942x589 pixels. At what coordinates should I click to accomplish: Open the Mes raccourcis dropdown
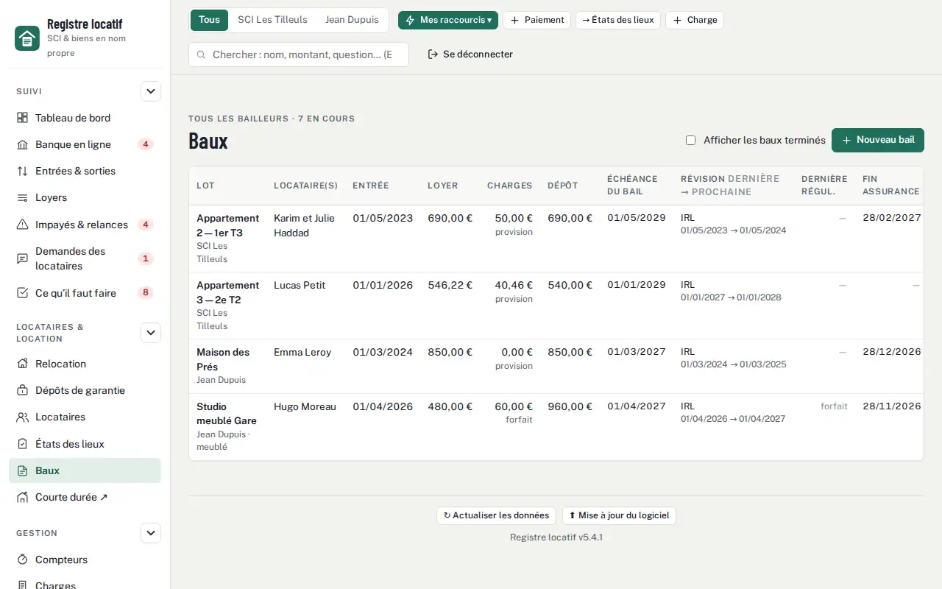448,20
